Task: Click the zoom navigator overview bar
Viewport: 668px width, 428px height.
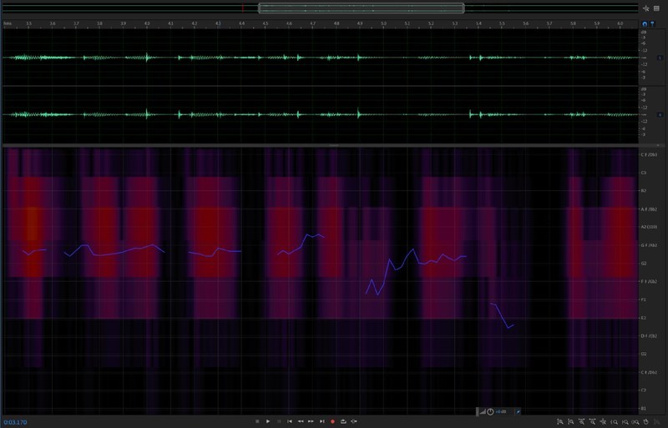Action: [x=361, y=8]
